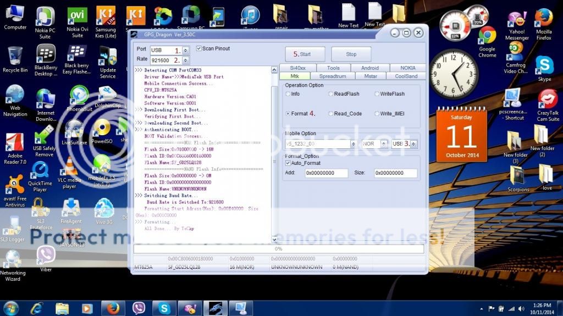The height and width of the screenshot is (316, 563).
Task: Launch VLC media player shortcut
Action: click(x=69, y=168)
